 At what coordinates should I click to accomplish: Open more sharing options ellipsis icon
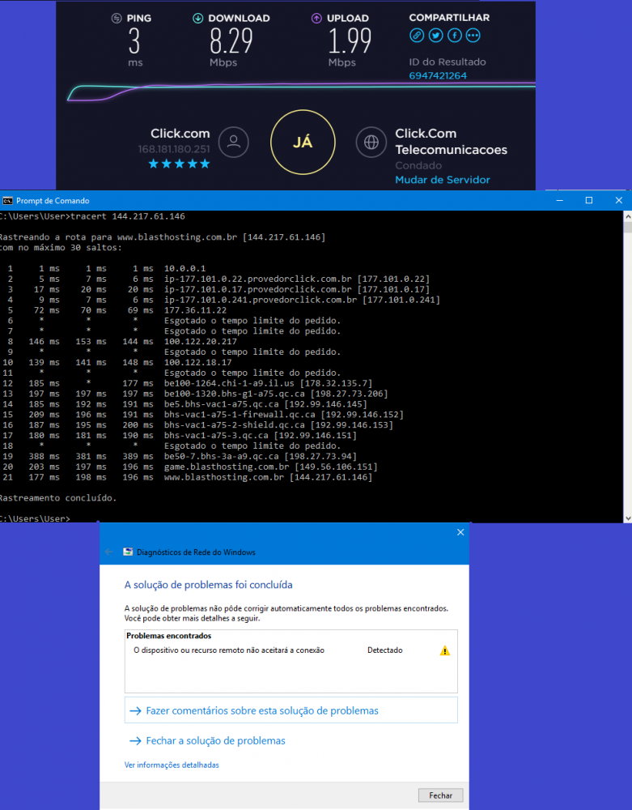[x=473, y=35]
